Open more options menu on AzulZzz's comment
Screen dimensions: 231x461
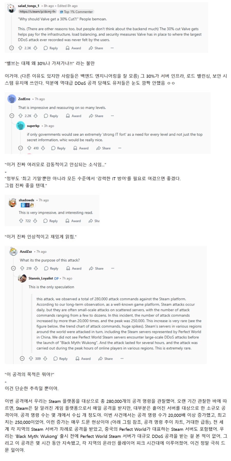pos(112,268)
